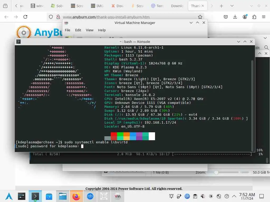Click Konsole title bar down-chevron
The image size is (270, 202).
[238, 42]
